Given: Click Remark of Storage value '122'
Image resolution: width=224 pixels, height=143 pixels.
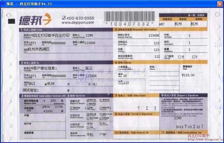Looking at the screenshot, I should pos(157,57).
